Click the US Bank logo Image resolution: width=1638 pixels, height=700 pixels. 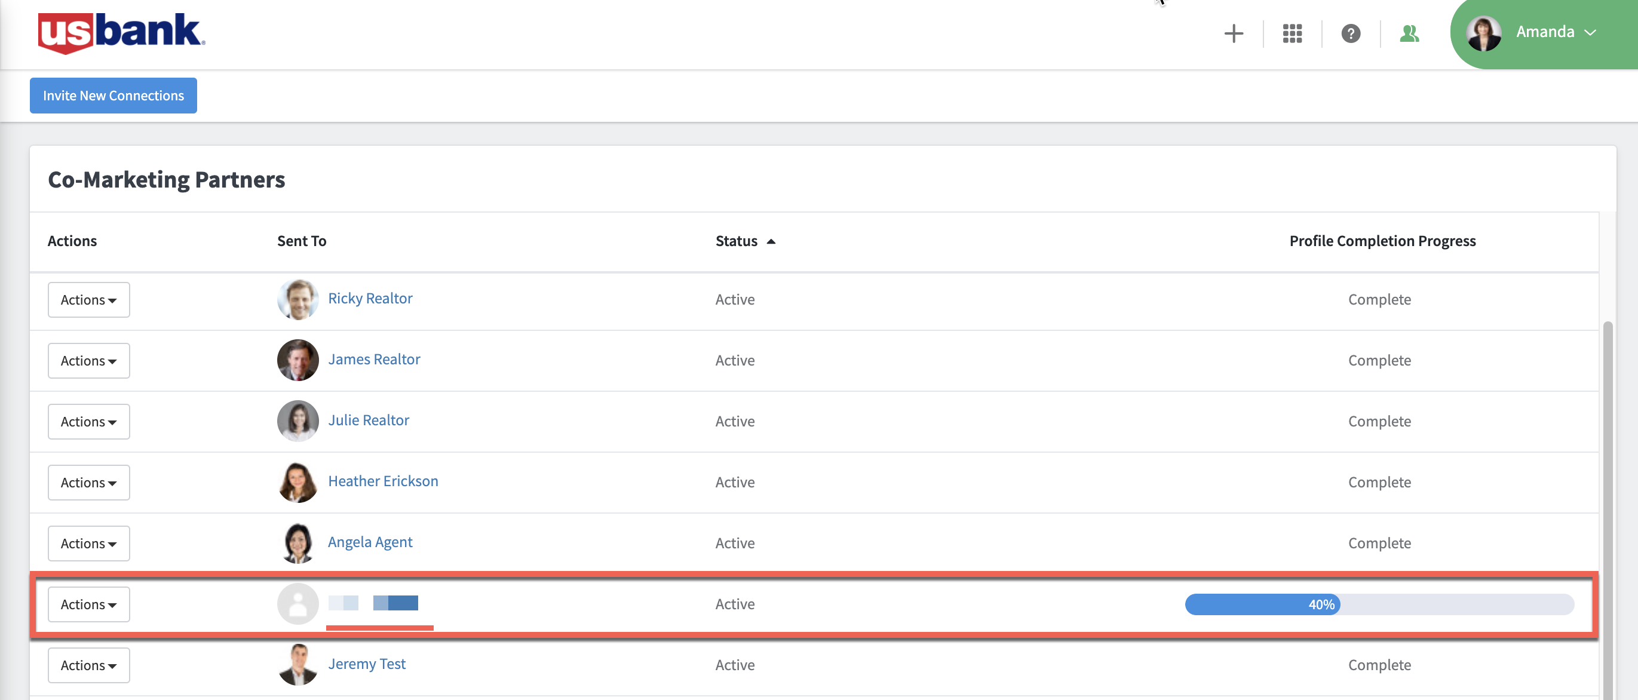pyautogui.click(x=121, y=33)
